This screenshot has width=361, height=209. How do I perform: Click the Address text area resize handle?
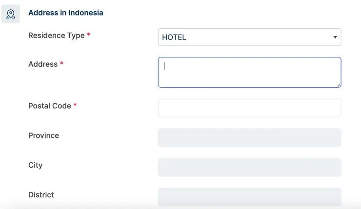coord(338,85)
